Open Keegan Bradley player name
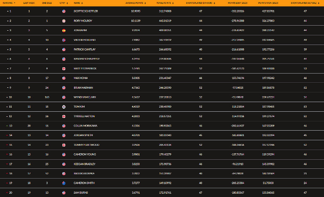Image resolution: width=324 pixels, height=197 pixels. click(85, 164)
